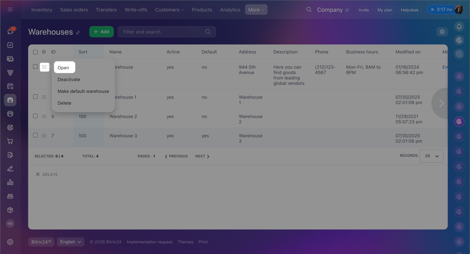
Task: Open grid settings gear next to ID column
Action: point(44,52)
